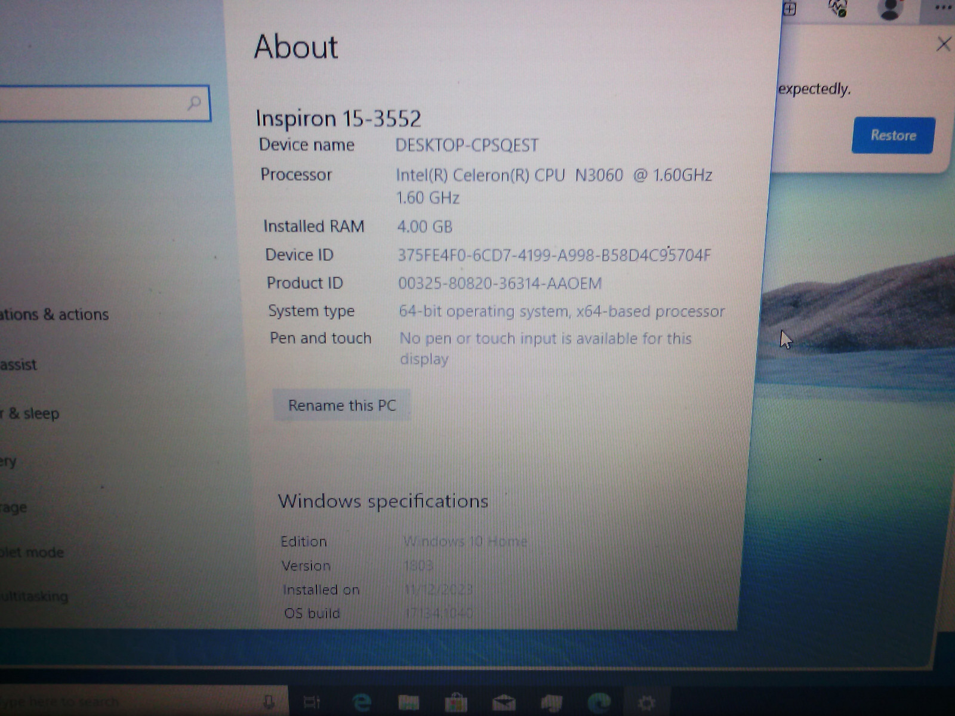Launch legacy Edge from taskbar

pos(361,702)
